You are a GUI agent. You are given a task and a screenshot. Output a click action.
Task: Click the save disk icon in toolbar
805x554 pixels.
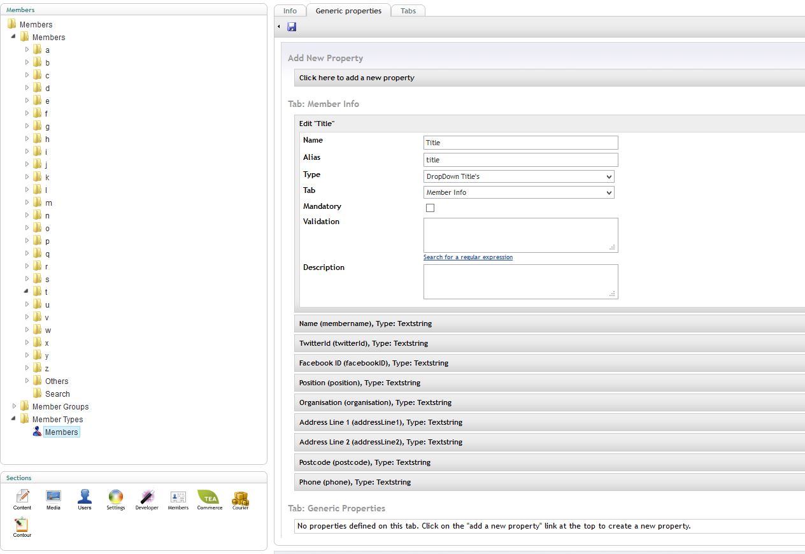292,27
